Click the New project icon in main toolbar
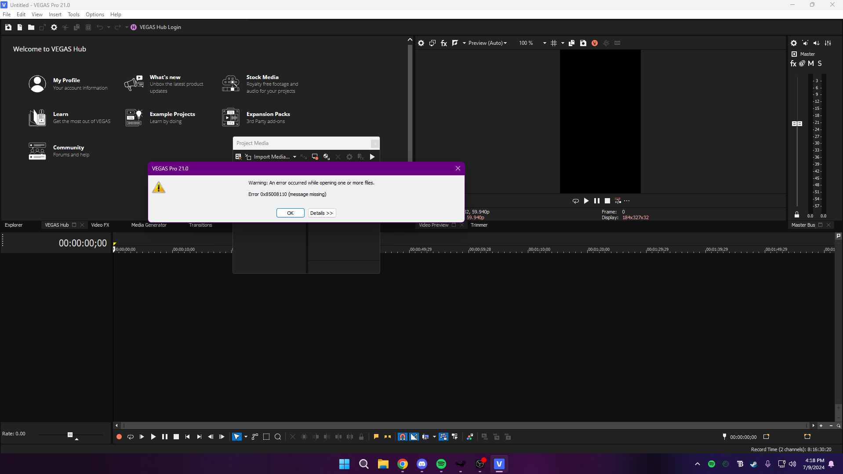 point(20,27)
